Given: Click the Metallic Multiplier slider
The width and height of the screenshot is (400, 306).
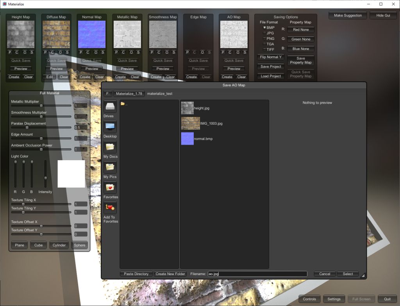Looking at the screenshot, I should (41, 106).
